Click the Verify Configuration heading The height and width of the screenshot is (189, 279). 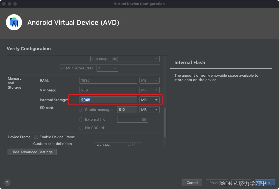pyautogui.click(x=29, y=49)
